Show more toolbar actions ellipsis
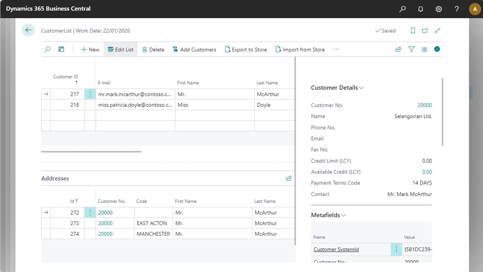Image resolution: width=483 pixels, height=272 pixels. pyautogui.click(x=336, y=49)
